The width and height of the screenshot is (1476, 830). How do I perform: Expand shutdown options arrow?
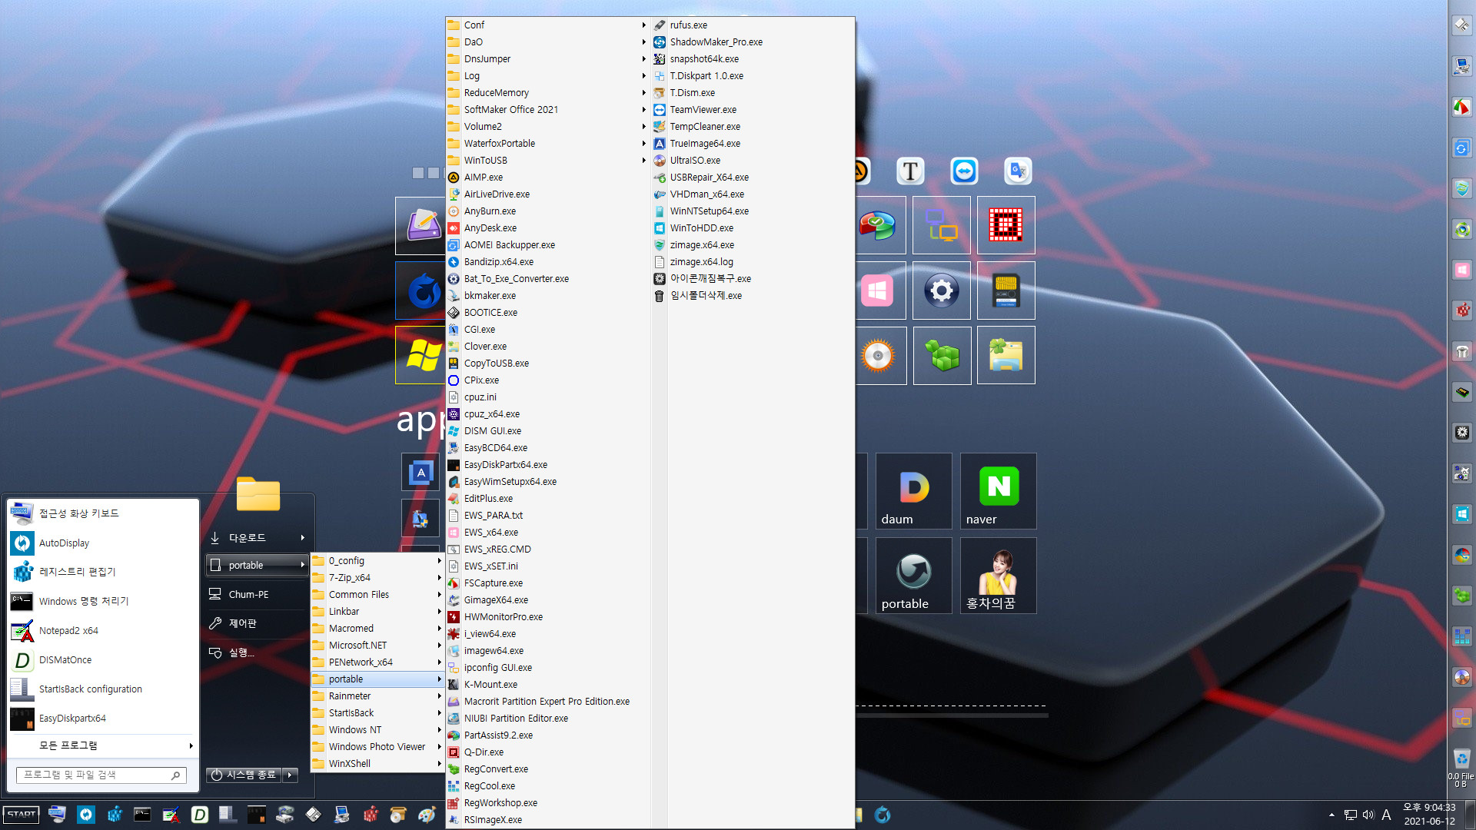(291, 775)
